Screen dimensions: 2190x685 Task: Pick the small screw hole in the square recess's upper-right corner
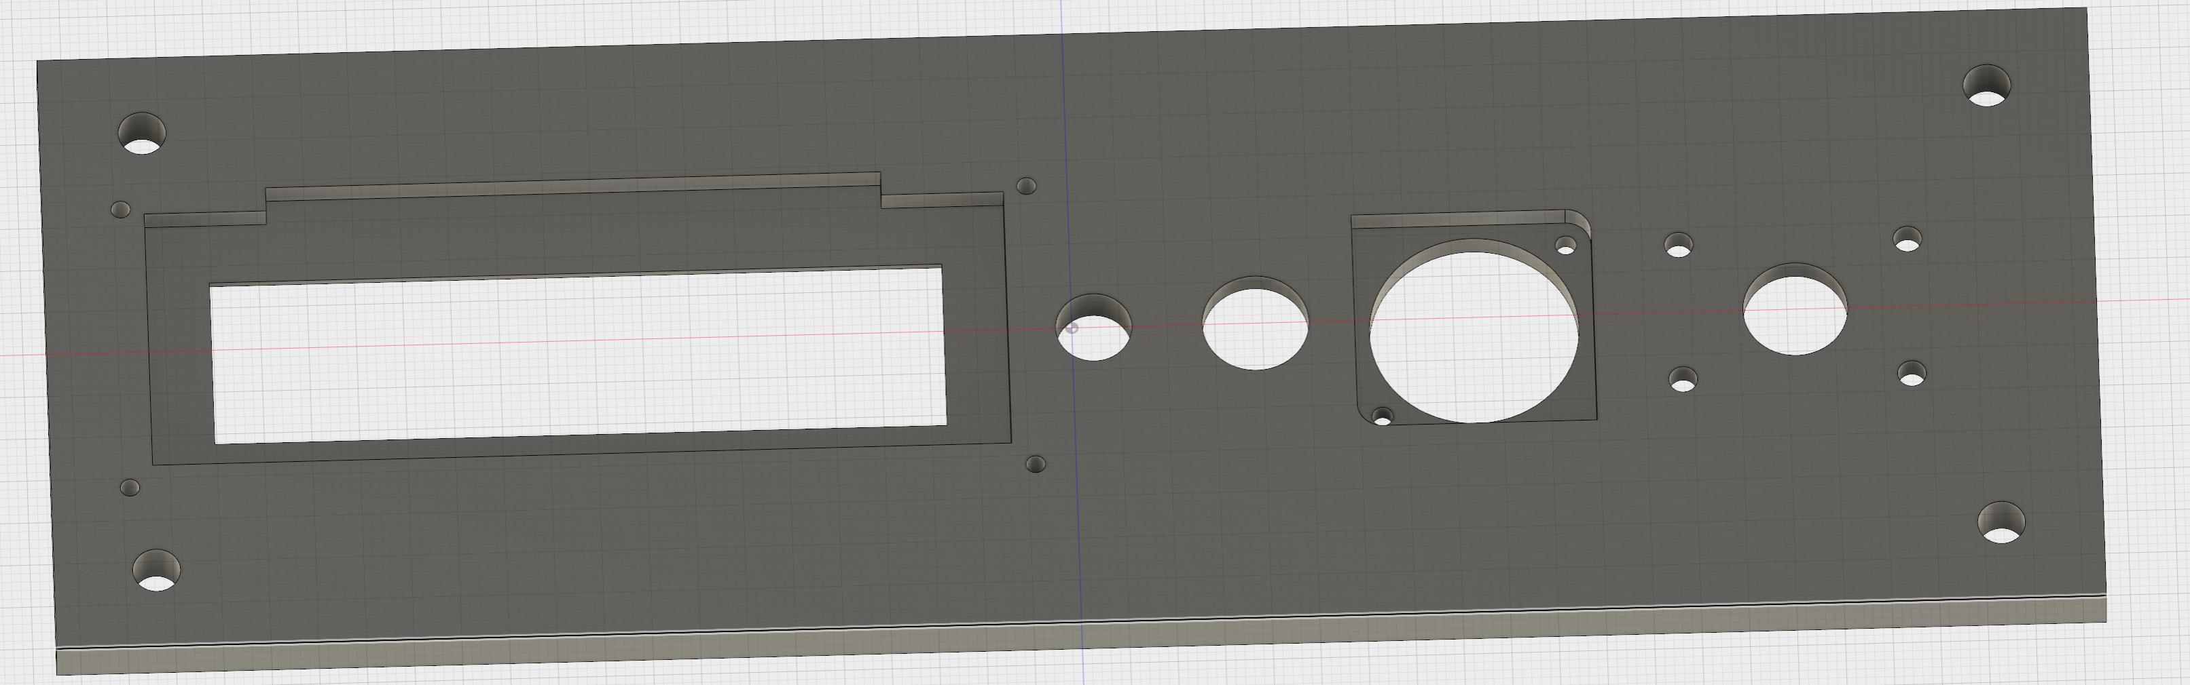(x=1565, y=246)
